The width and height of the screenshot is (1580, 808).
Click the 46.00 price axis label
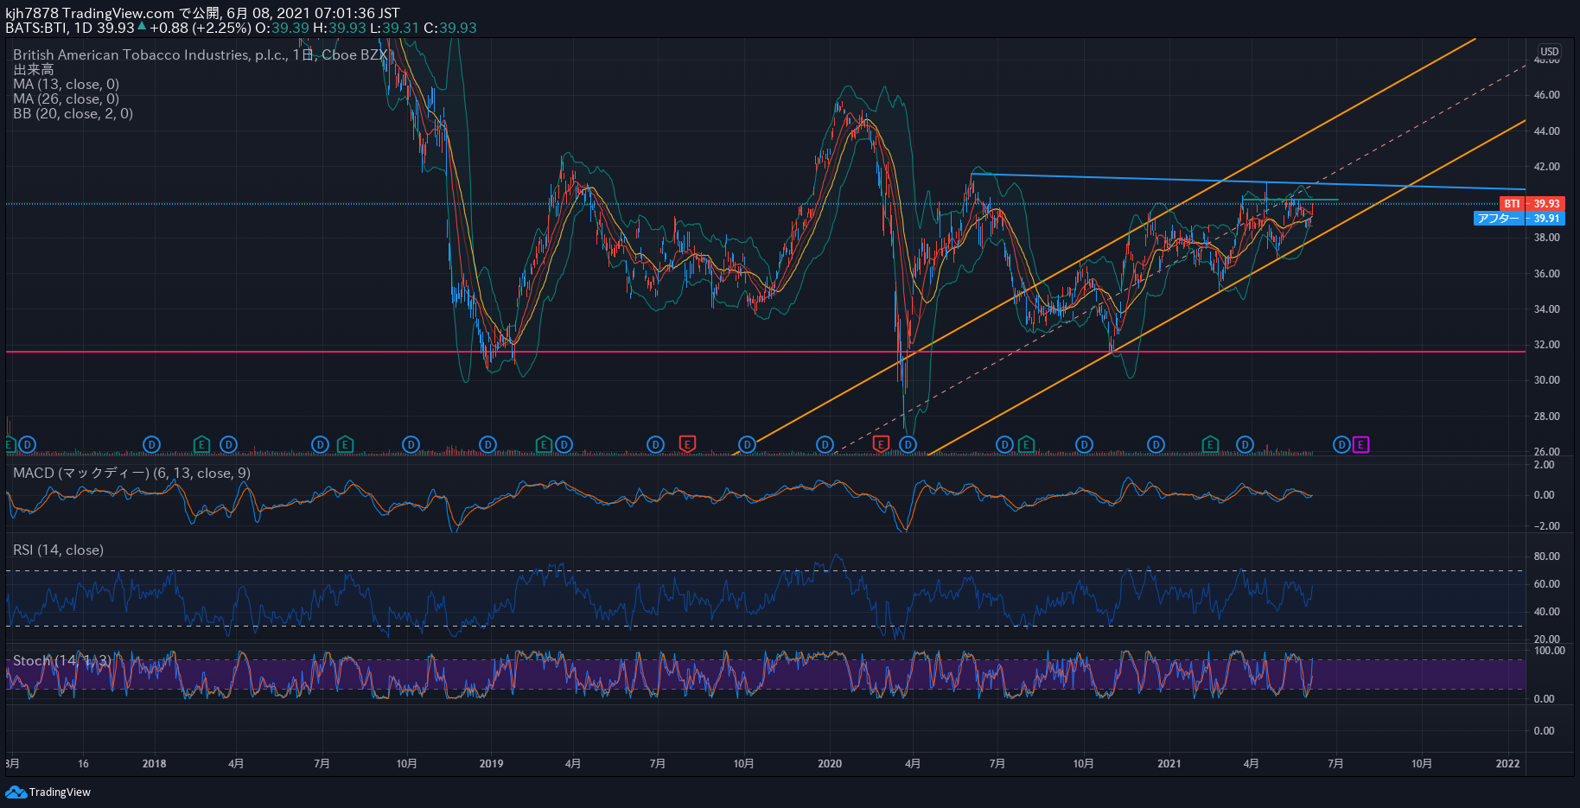[1546, 95]
